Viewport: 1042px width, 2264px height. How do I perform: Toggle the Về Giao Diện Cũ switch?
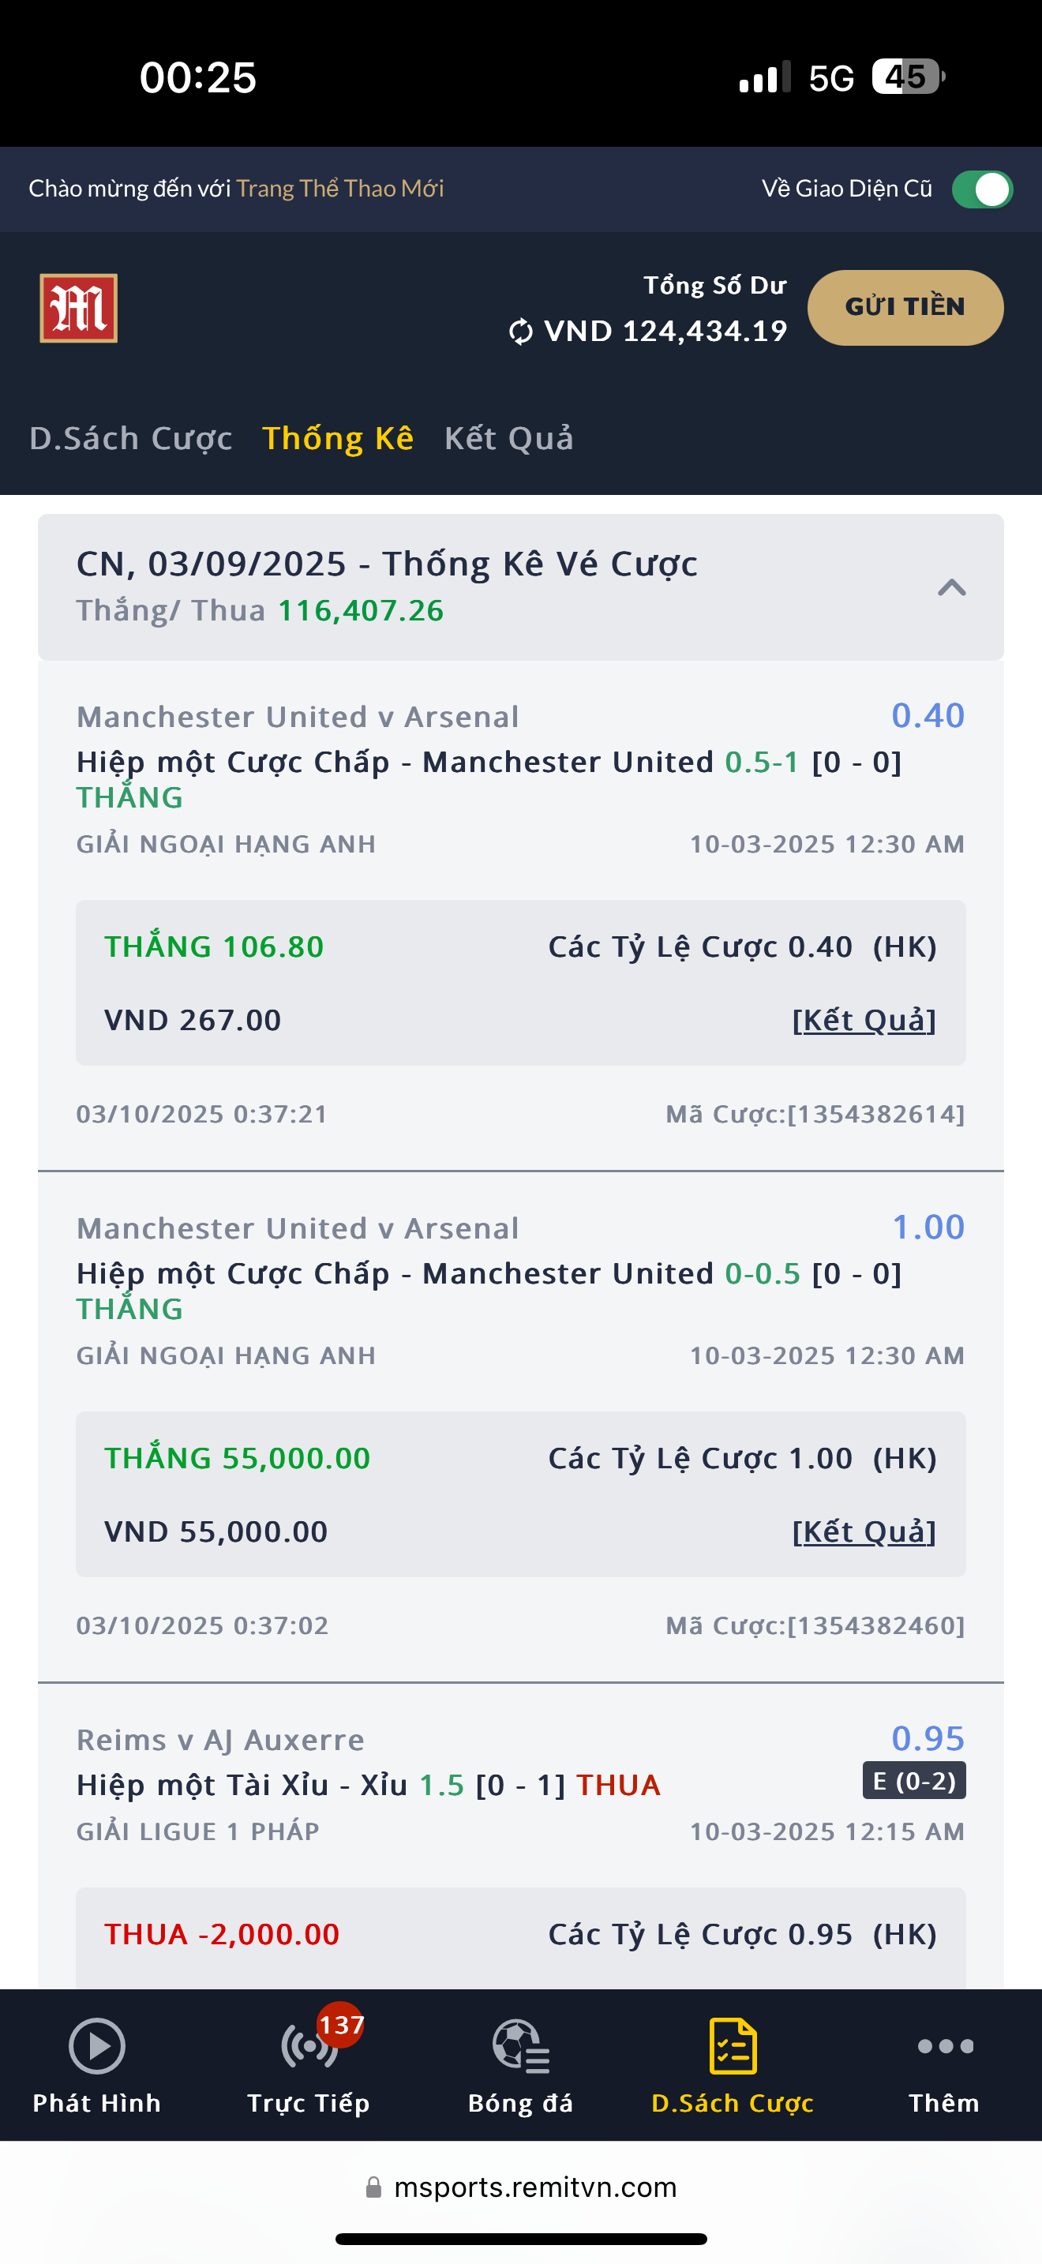coord(981,189)
